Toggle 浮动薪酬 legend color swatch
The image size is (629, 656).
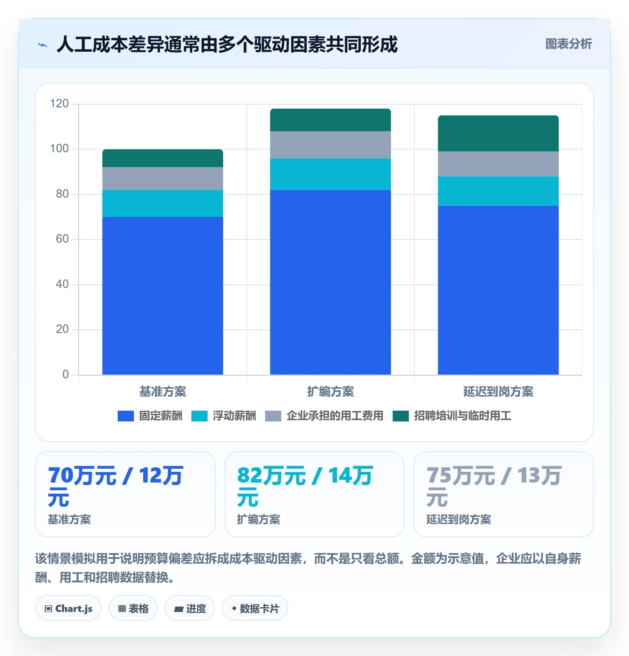(199, 416)
